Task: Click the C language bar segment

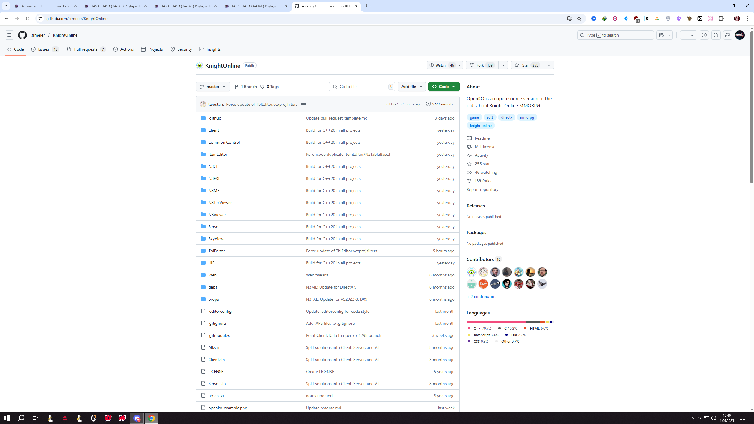Action: coord(533,322)
